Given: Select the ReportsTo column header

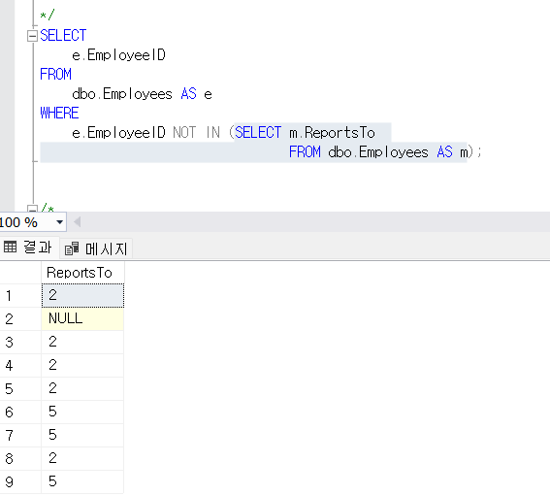Looking at the screenshot, I should click(x=82, y=273).
